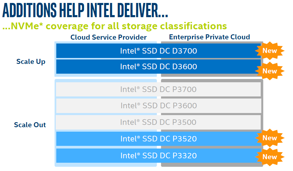Screen dimensions: 293x171
Task: Select the Intel SSD DC D3700 bar
Action: click(158, 51)
